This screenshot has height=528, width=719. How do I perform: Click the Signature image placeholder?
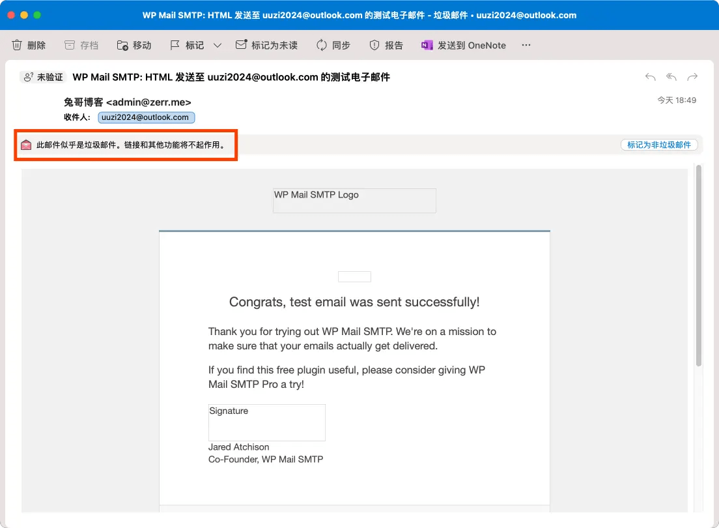267,423
